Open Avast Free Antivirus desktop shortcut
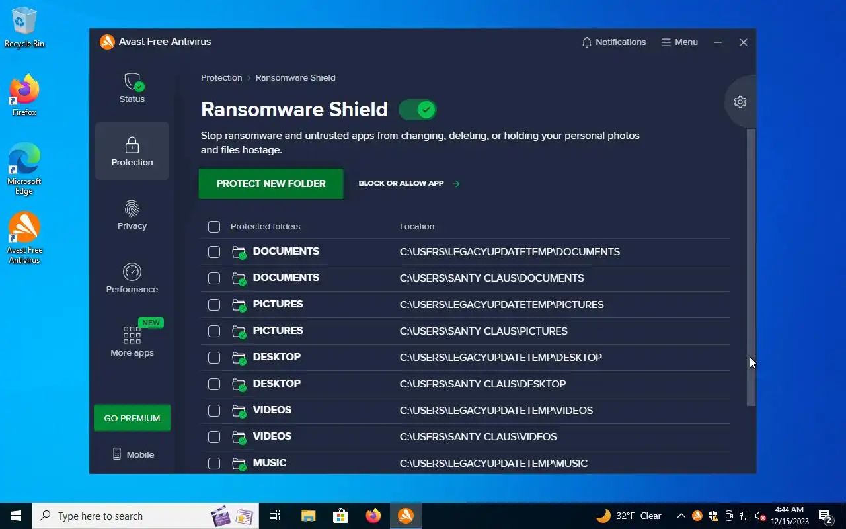 click(x=24, y=238)
